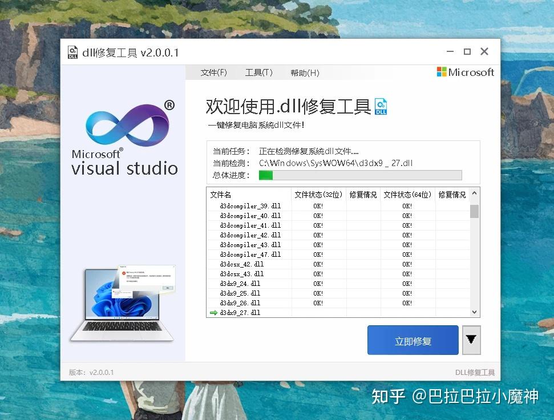
Task: Open the dropdown arrow beside 立即修复
Action: point(471,340)
